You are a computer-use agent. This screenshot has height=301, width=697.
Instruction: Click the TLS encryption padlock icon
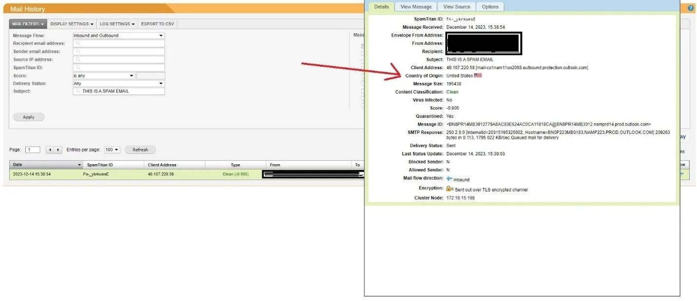449,188
